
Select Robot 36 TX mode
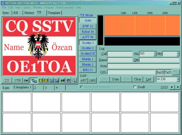pyautogui.click(x=88, y=32)
